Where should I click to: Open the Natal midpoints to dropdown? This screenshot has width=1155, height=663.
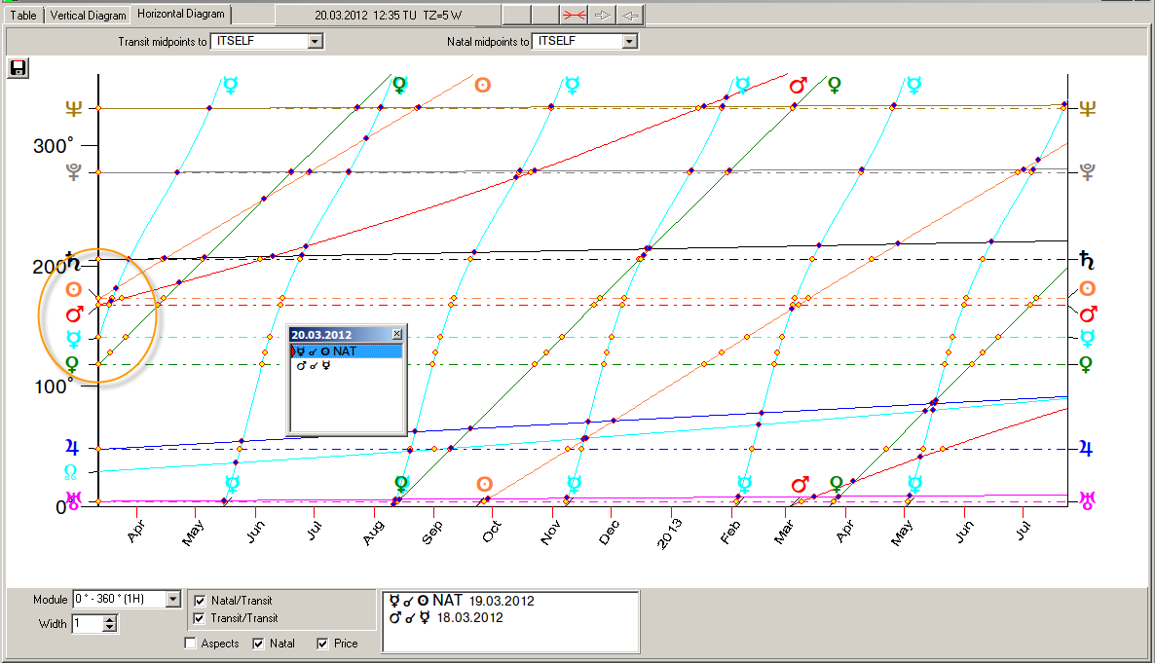click(629, 42)
